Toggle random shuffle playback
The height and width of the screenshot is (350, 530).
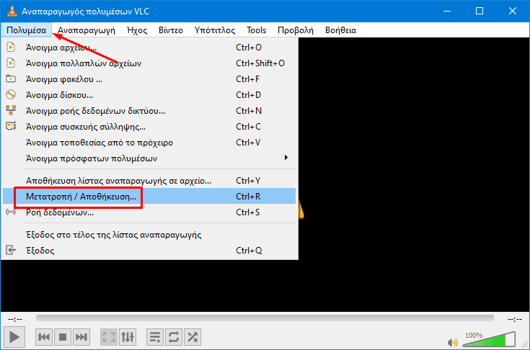(x=193, y=337)
